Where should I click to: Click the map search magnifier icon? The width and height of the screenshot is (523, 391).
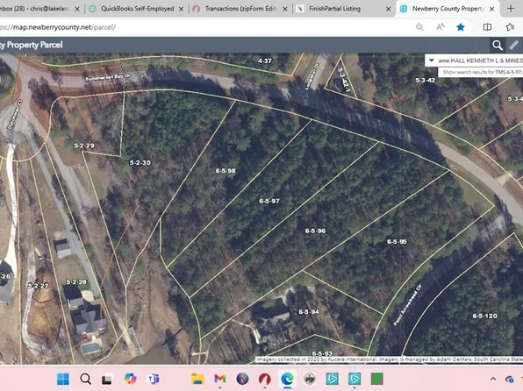[498, 45]
